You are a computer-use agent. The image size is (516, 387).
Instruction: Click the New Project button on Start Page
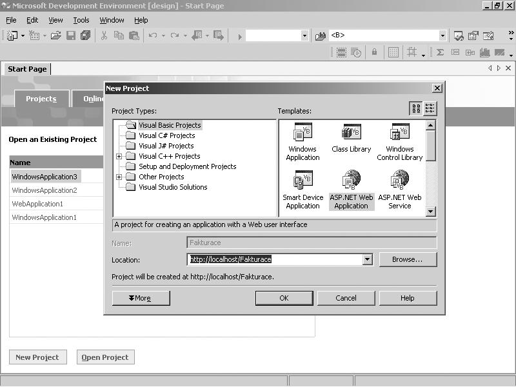[x=38, y=357]
